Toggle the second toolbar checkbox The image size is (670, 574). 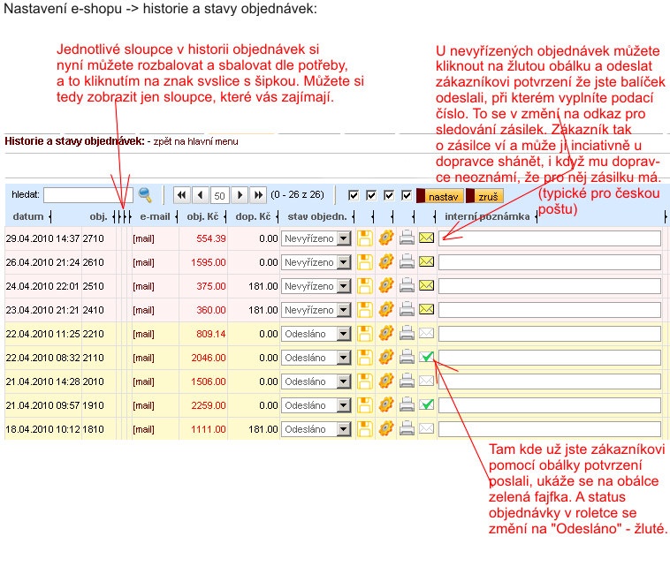coord(371,195)
